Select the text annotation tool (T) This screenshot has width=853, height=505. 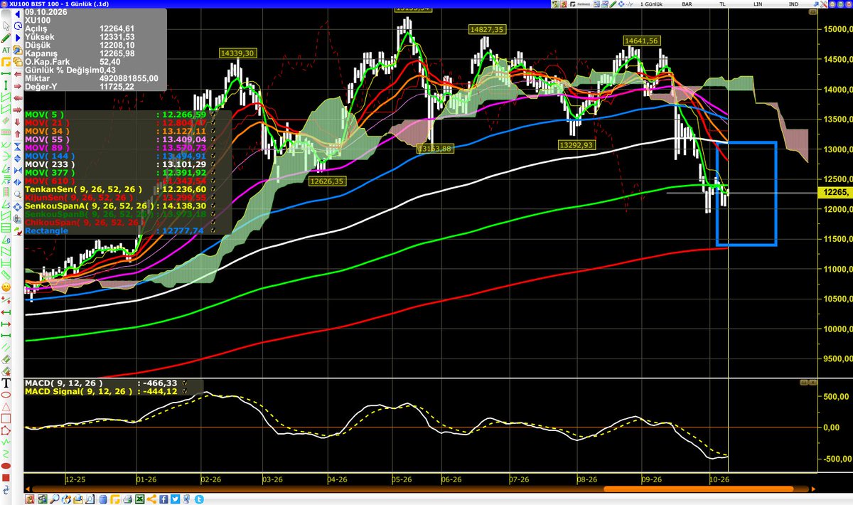[x=6, y=382]
